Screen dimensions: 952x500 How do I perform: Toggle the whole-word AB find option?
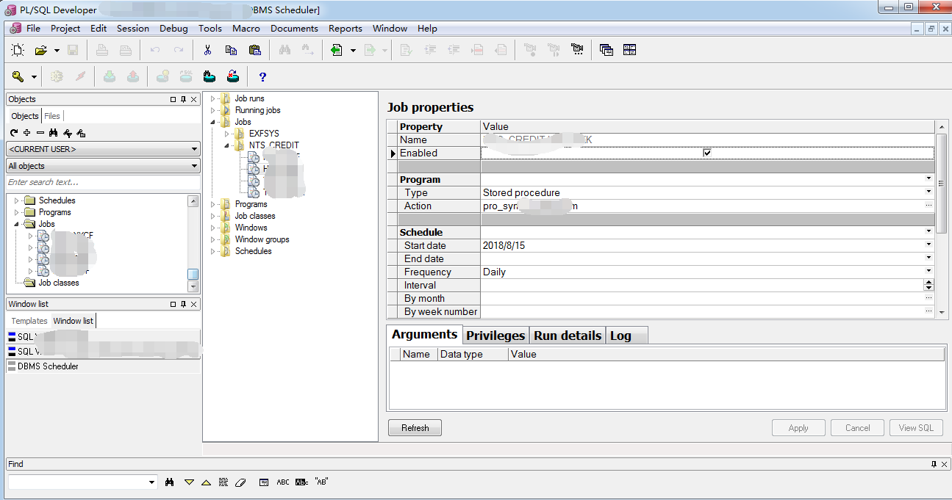point(301,482)
